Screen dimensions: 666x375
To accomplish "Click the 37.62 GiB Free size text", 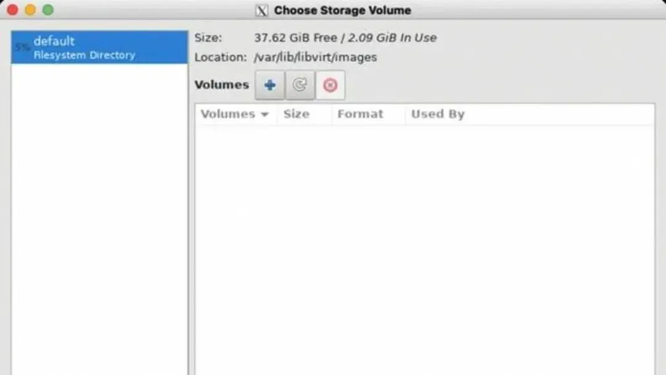I will click(295, 38).
